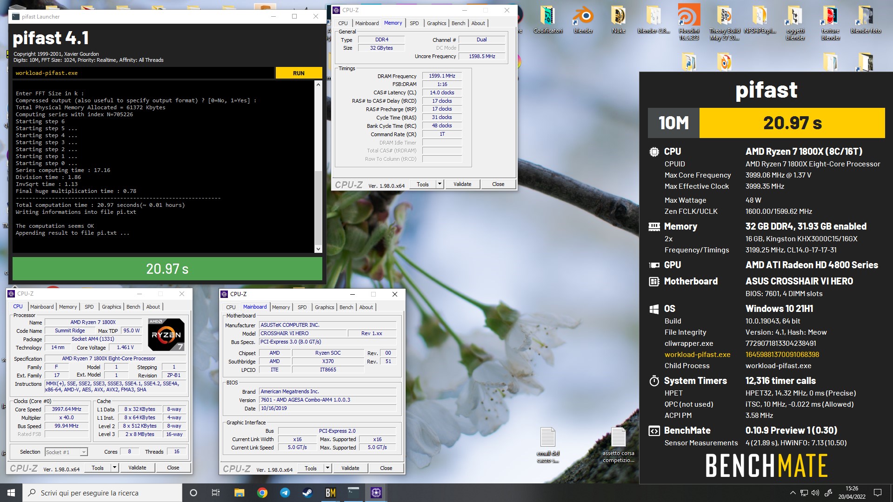Show hidden system tray icons
893x502 pixels.
pyautogui.click(x=793, y=493)
